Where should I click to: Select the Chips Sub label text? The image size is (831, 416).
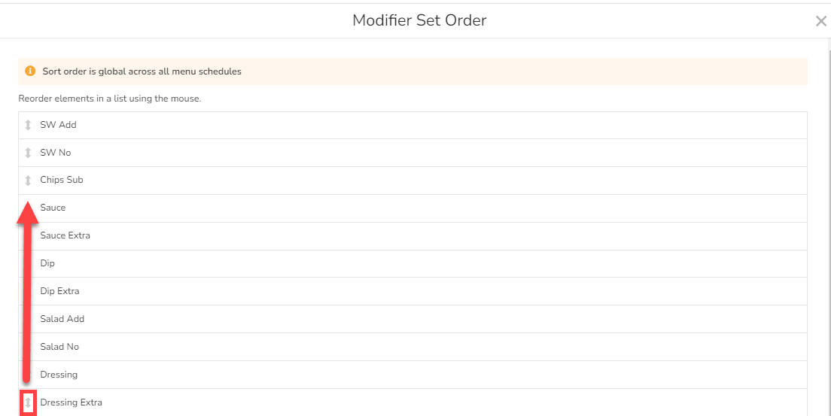click(62, 180)
